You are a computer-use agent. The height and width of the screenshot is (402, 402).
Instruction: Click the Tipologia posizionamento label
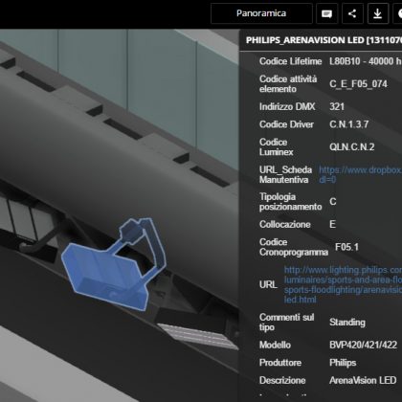pos(290,202)
